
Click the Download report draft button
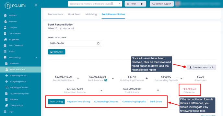202,67
